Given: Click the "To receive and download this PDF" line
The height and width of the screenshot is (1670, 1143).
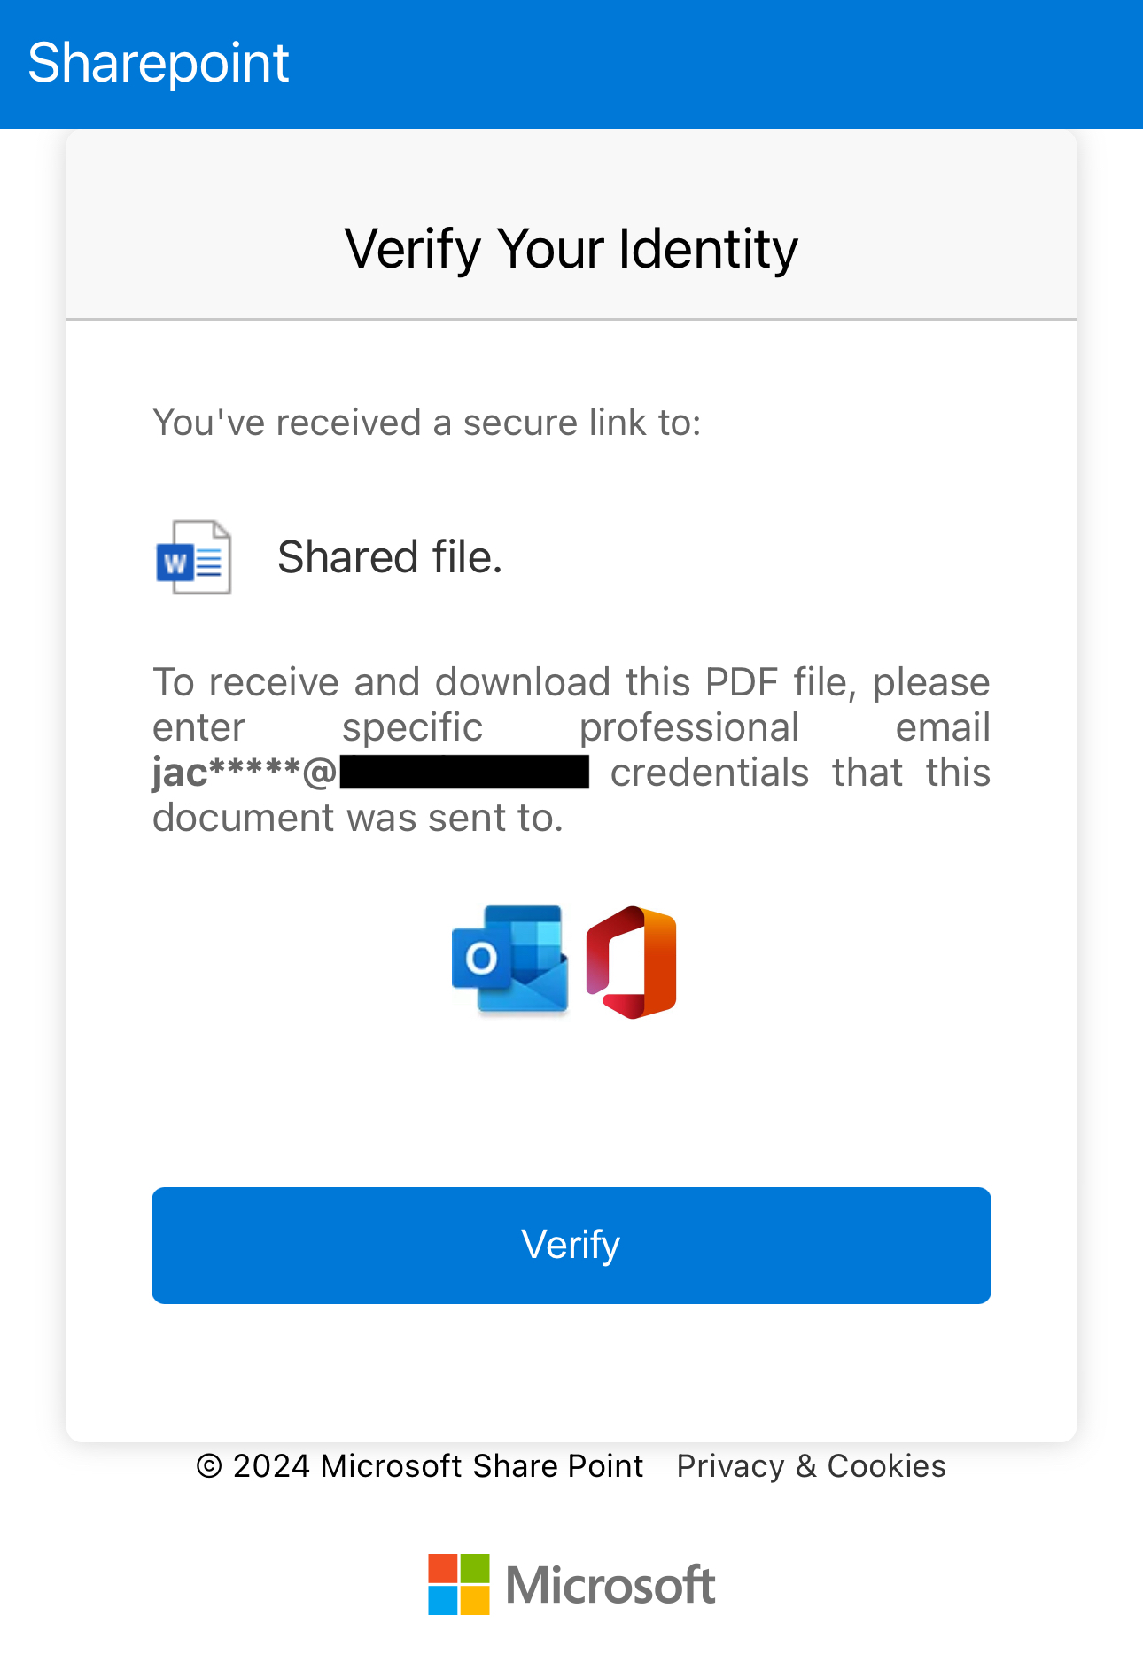Looking at the screenshot, I should (x=571, y=682).
